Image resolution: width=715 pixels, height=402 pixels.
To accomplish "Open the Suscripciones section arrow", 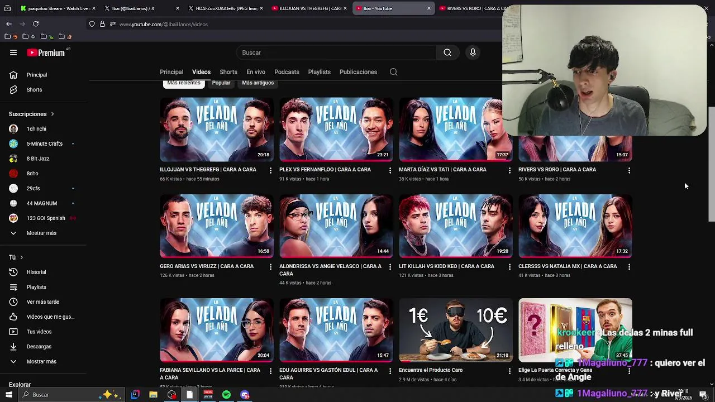I will (53, 114).
